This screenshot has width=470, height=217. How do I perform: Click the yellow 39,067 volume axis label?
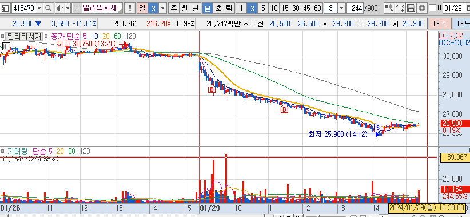tap(455, 157)
